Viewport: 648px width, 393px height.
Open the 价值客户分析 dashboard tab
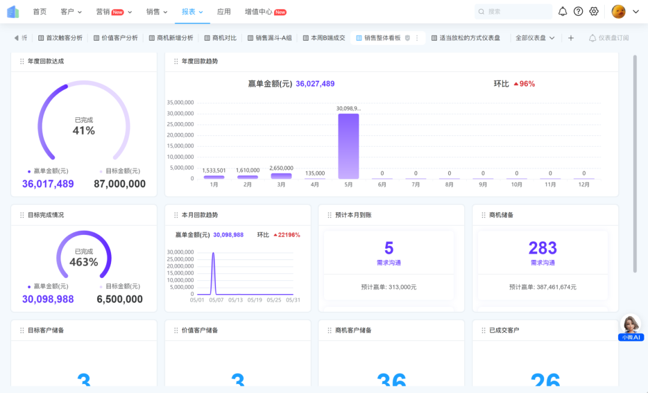[115, 38]
